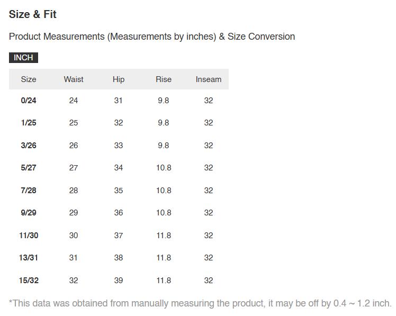This screenshot has height=316, width=396.
Task: Select the Size column header
Action: click(x=29, y=79)
